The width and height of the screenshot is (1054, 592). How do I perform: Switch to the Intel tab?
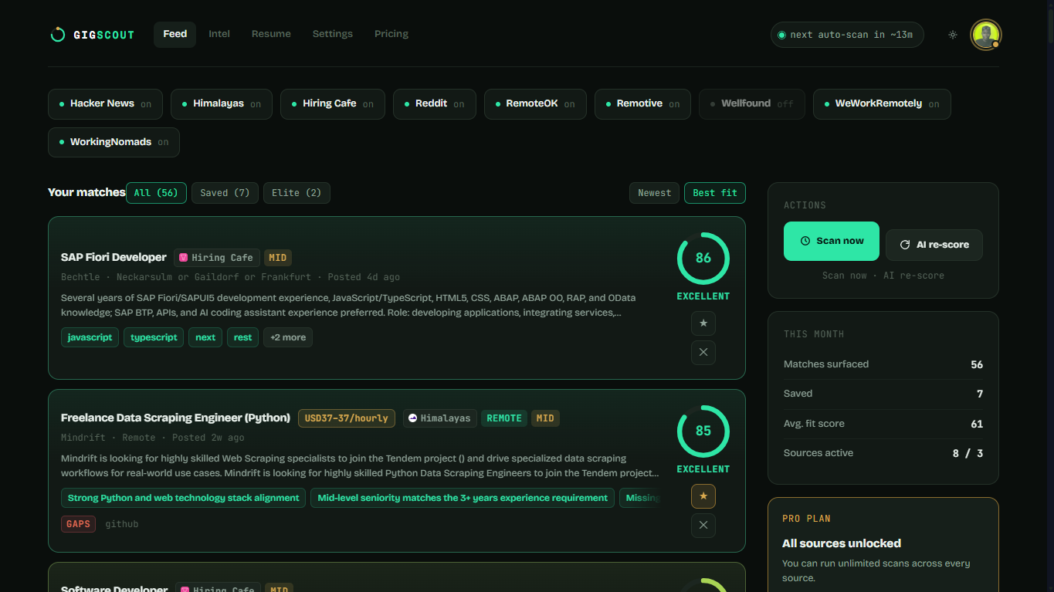point(219,35)
